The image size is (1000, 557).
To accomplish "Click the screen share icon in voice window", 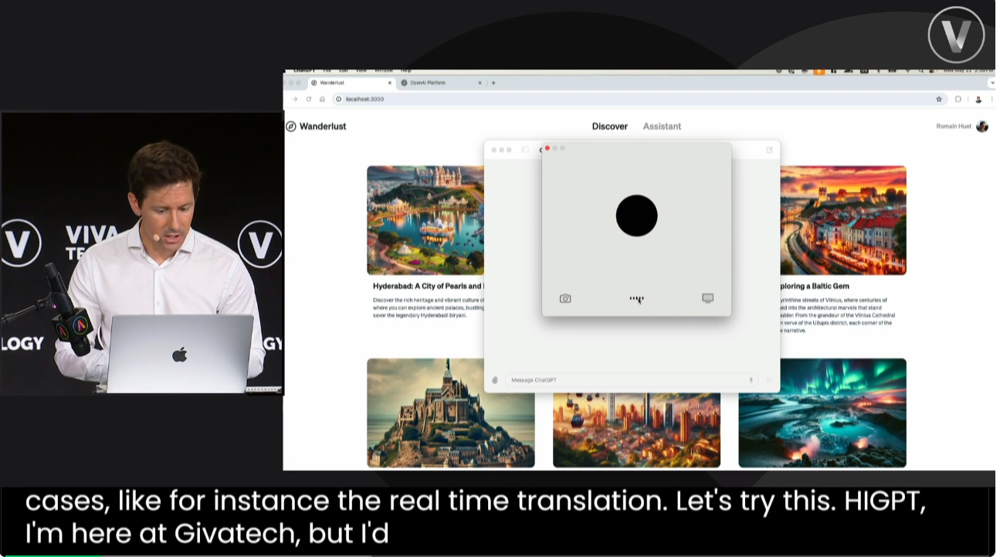I will (x=707, y=298).
